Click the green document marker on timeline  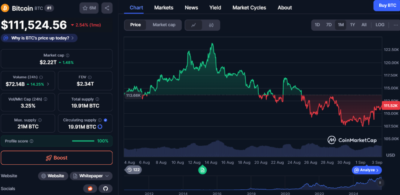point(202,170)
